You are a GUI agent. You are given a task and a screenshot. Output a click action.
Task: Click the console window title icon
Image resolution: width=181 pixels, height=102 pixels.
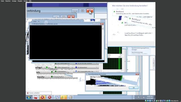pyautogui.click(x=30, y=24)
